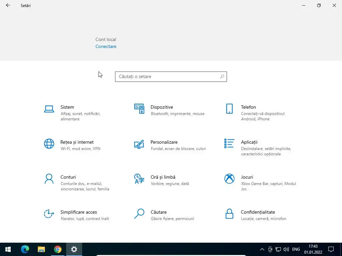342x256 pixels.
Task: Open the Personalizare paintbrush icon
Action: tap(139, 144)
